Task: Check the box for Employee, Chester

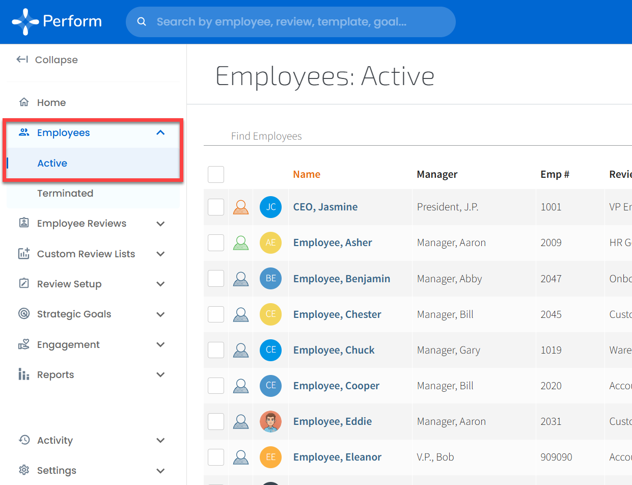Action: coord(216,314)
